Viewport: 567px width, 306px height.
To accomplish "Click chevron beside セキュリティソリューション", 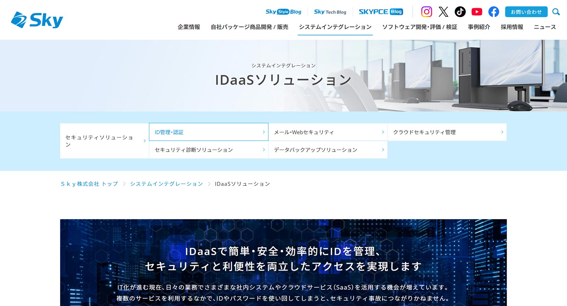I will (x=145, y=141).
